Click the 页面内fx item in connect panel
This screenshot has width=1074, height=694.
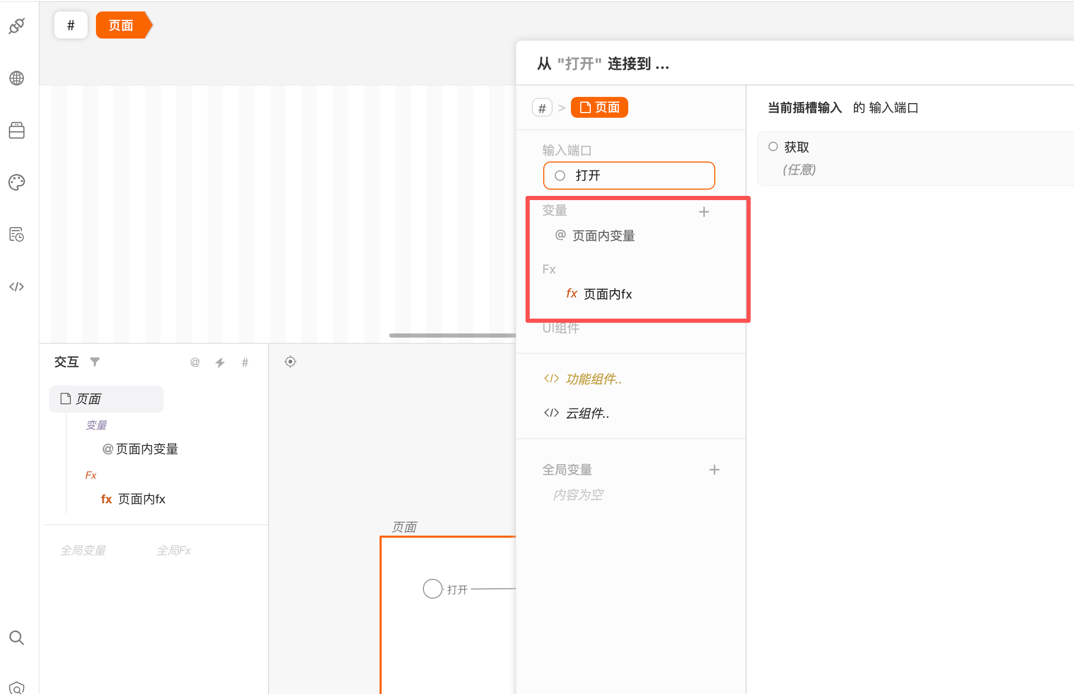[x=607, y=294]
